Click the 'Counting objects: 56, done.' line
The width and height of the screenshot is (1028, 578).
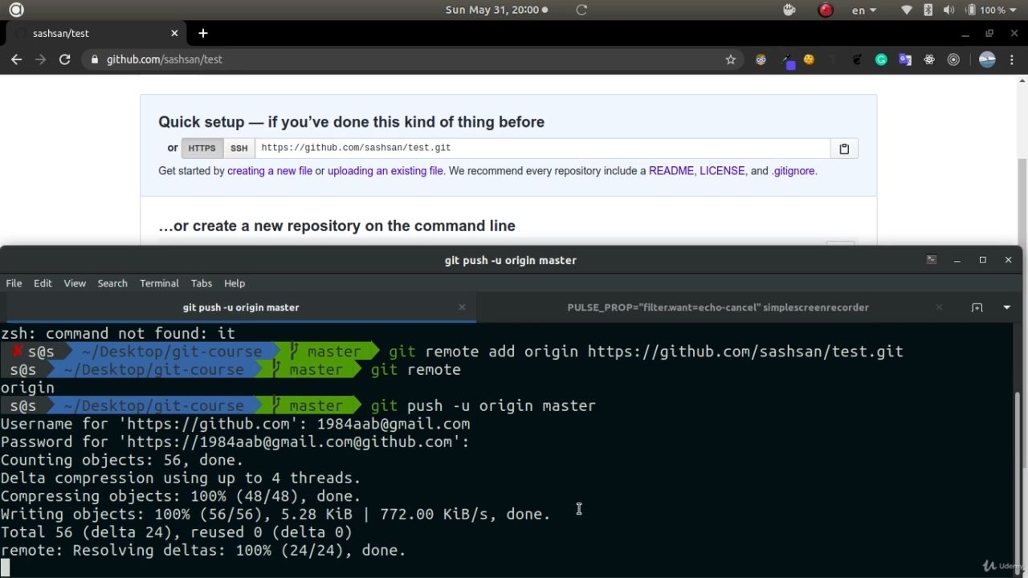pyautogui.click(x=122, y=460)
